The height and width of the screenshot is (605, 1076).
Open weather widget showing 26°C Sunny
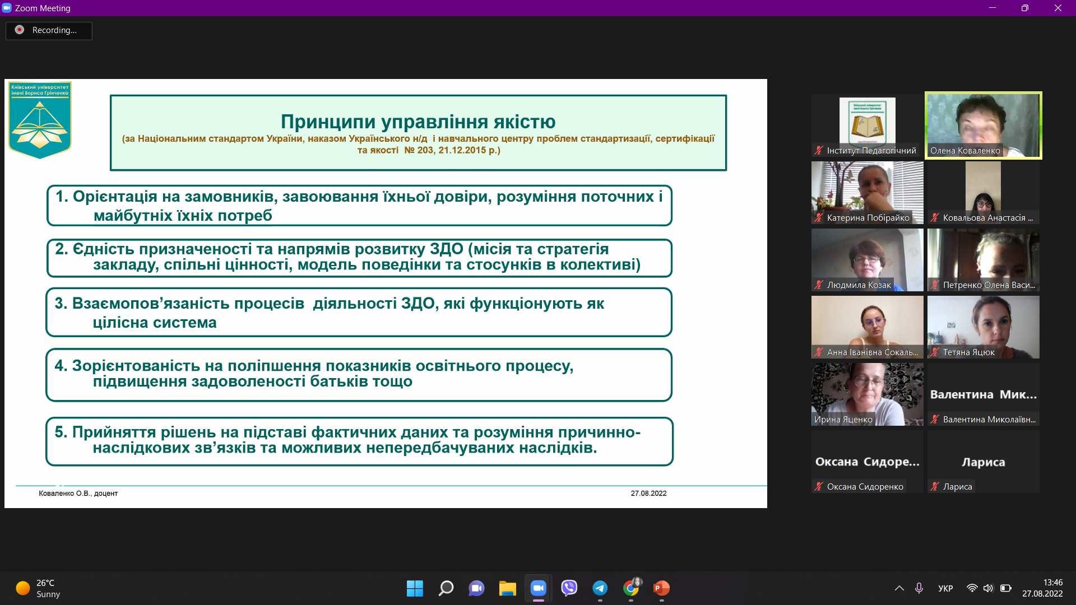point(38,588)
